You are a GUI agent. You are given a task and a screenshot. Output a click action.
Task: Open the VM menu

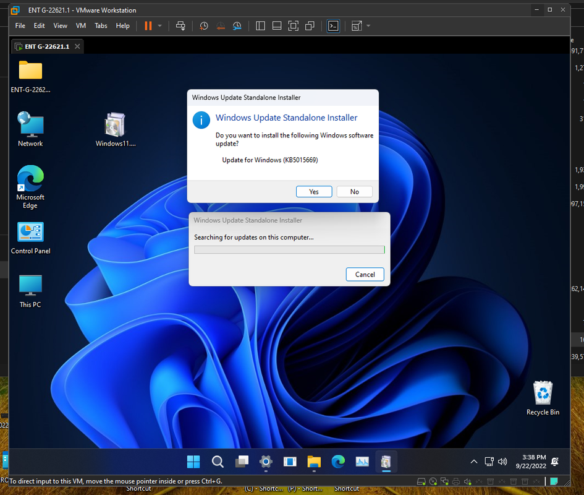coord(81,26)
